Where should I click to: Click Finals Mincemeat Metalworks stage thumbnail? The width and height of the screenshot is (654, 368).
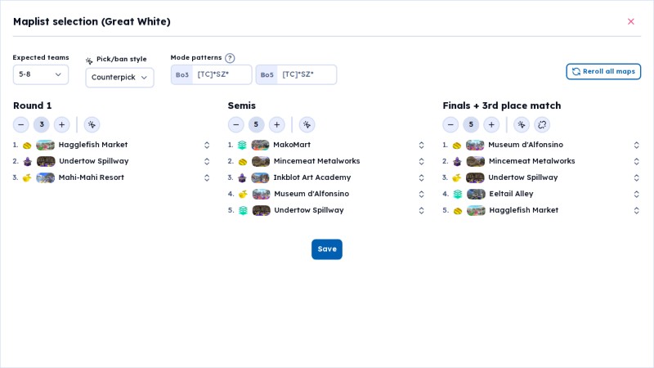[x=476, y=161]
